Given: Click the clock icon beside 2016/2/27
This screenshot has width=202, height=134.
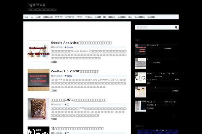Looking at the screenshot, I should point(52,105).
